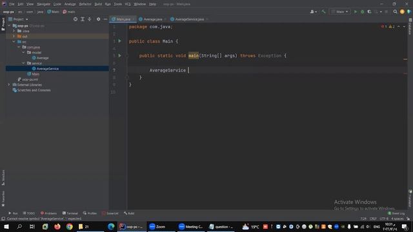Close the Main.java editor tab
413x232 pixels.
point(134,19)
